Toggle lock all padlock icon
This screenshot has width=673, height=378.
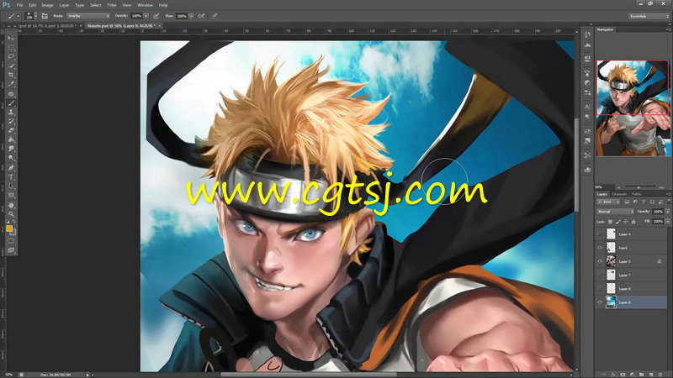pos(633,222)
